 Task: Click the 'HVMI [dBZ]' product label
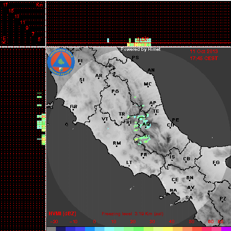tap(62, 213)
